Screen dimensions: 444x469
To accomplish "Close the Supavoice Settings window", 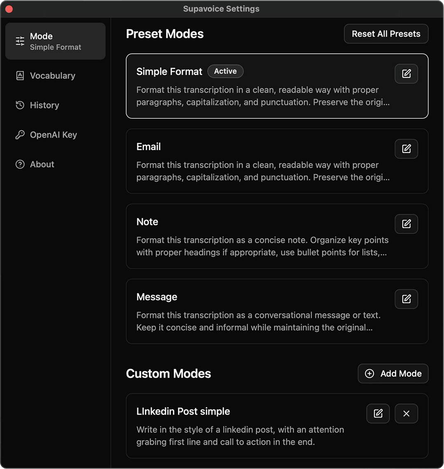I will tap(9, 9).
